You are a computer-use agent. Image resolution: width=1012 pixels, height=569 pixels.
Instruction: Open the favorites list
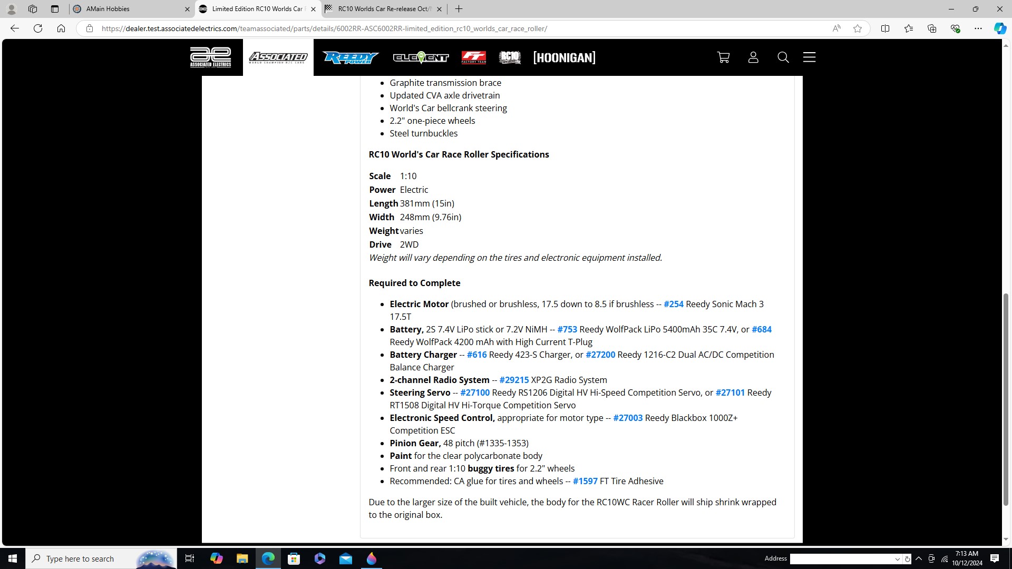click(x=909, y=28)
